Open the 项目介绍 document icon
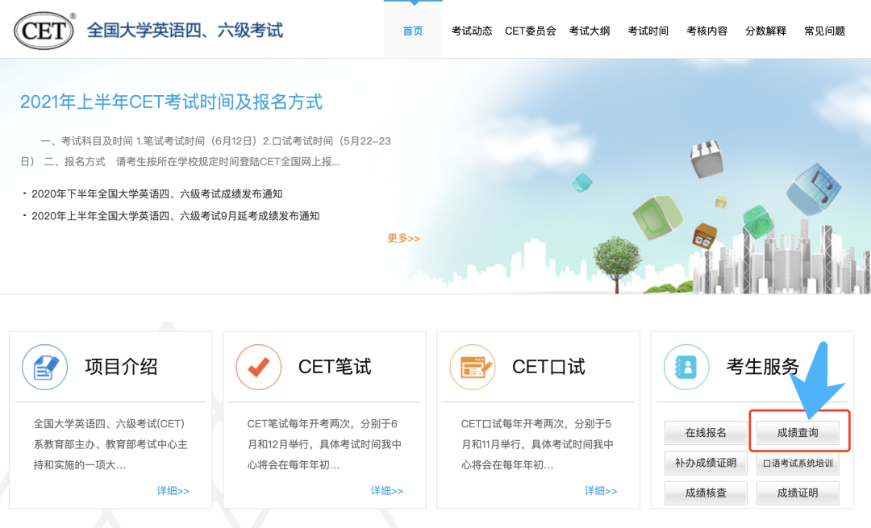871x528 pixels. 44,367
